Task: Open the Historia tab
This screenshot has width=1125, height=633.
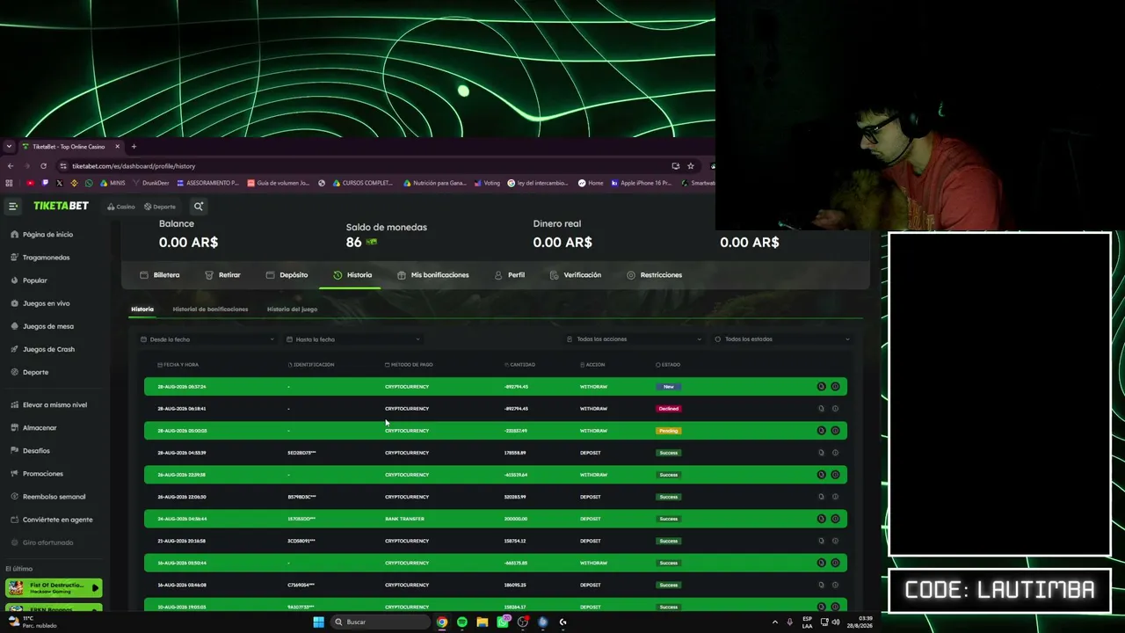Action: coord(352,275)
